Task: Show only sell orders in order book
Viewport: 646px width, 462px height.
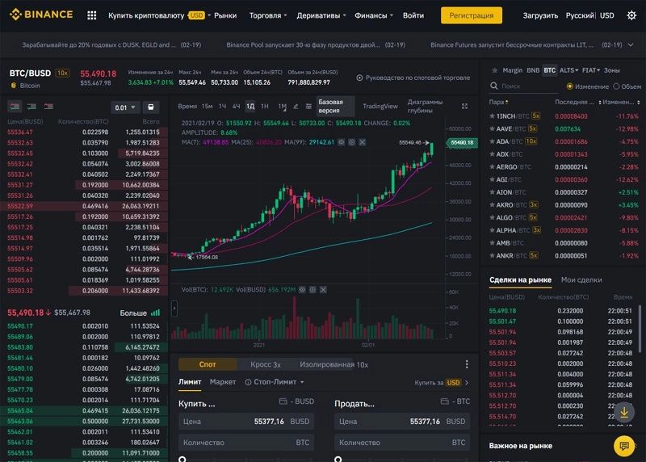Action: coord(49,106)
